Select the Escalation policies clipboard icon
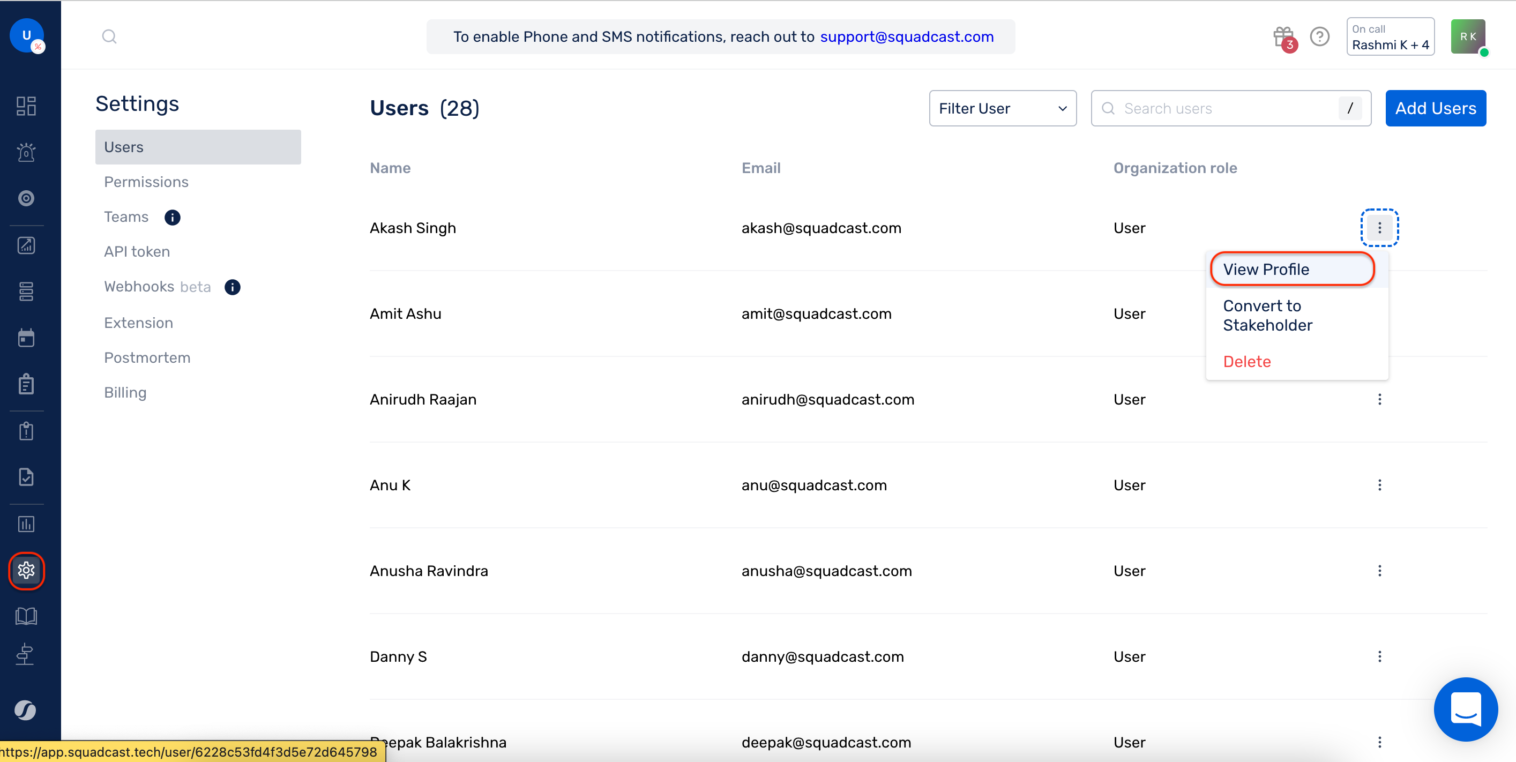 coord(26,384)
